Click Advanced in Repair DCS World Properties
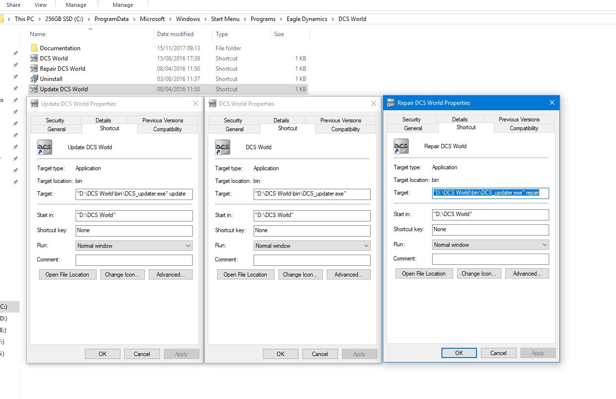616x399 pixels. point(527,274)
